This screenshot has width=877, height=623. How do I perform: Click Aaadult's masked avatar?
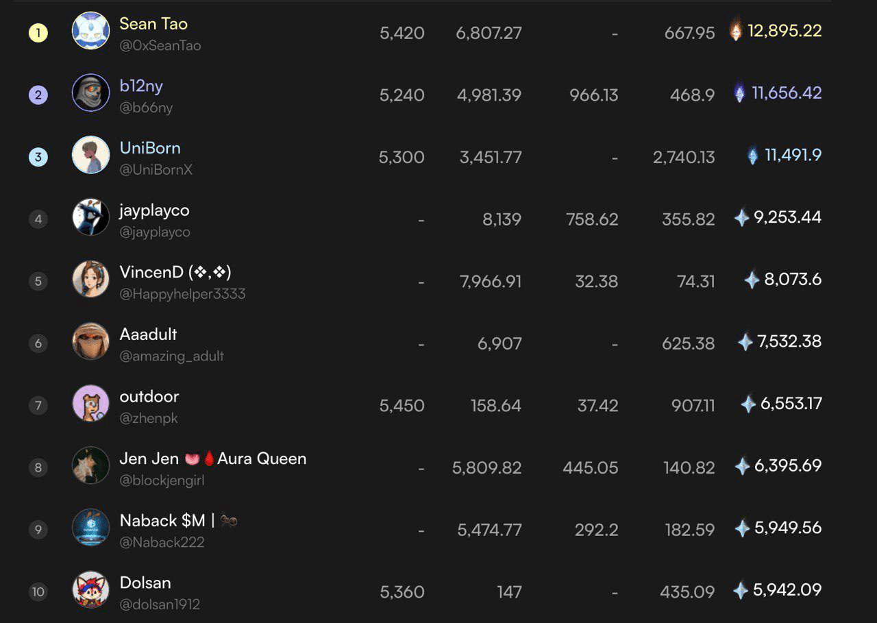[x=90, y=341]
